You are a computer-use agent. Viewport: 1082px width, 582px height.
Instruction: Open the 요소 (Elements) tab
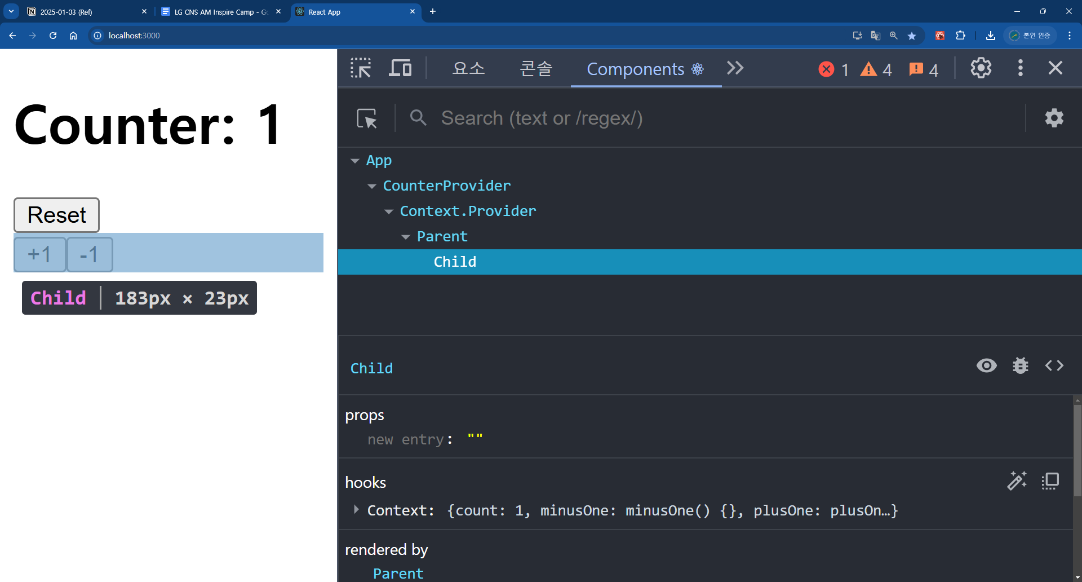pyautogui.click(x=468, y=69)
